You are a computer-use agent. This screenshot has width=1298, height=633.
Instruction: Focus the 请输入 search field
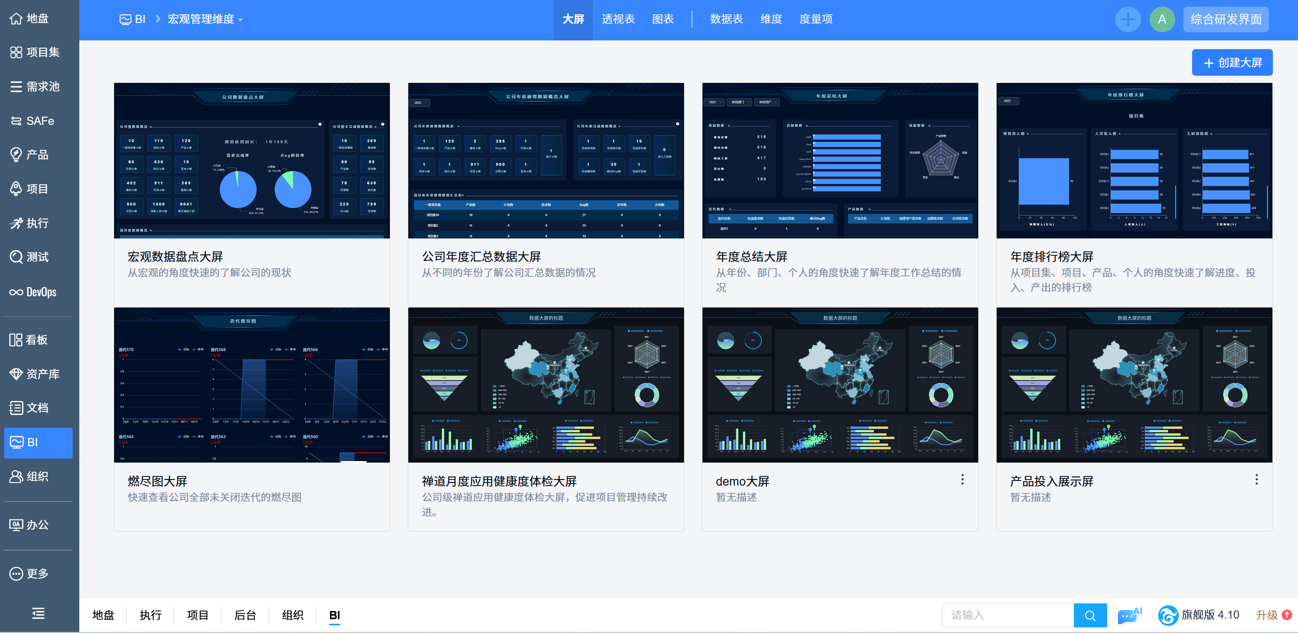coord(1007,615)
